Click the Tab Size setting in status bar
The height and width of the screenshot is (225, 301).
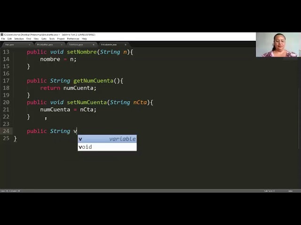[x=269, y=191]
